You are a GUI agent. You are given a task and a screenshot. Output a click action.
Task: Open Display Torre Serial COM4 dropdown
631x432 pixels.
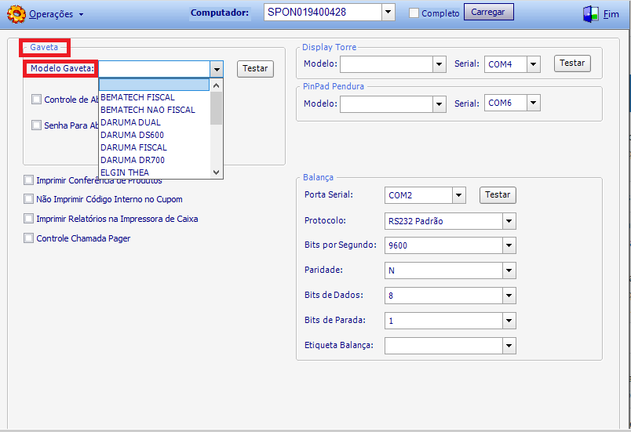533,64
